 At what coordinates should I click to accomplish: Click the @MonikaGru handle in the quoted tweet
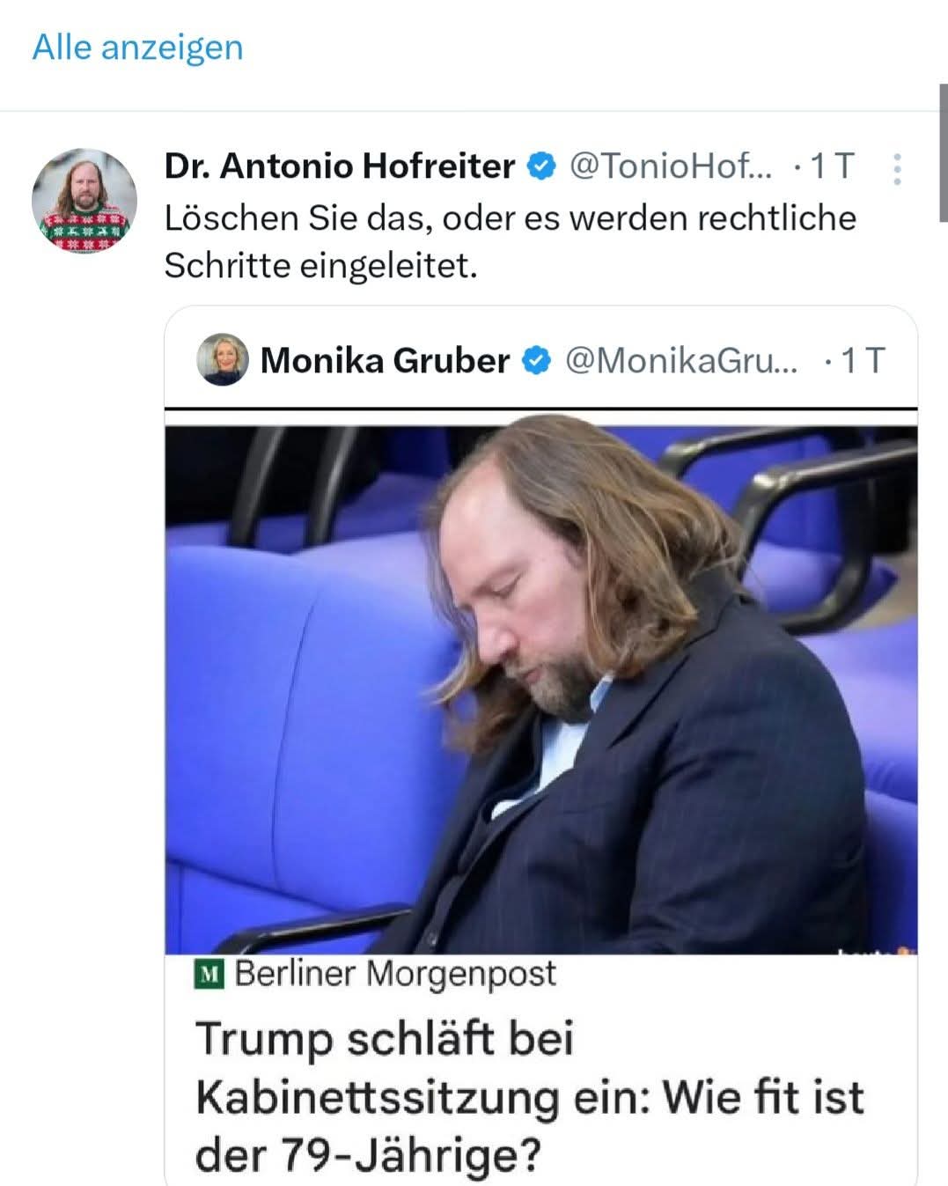point(681,361)
